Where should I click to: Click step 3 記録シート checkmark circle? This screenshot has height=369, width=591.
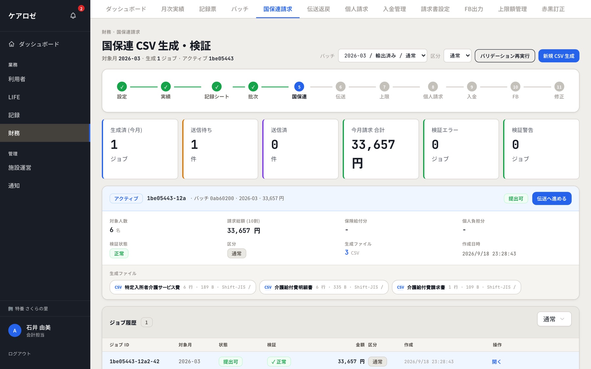[217, 87]
